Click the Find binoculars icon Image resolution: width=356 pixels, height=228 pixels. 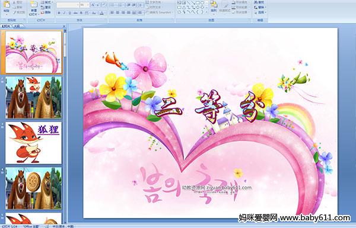point(259,2)
